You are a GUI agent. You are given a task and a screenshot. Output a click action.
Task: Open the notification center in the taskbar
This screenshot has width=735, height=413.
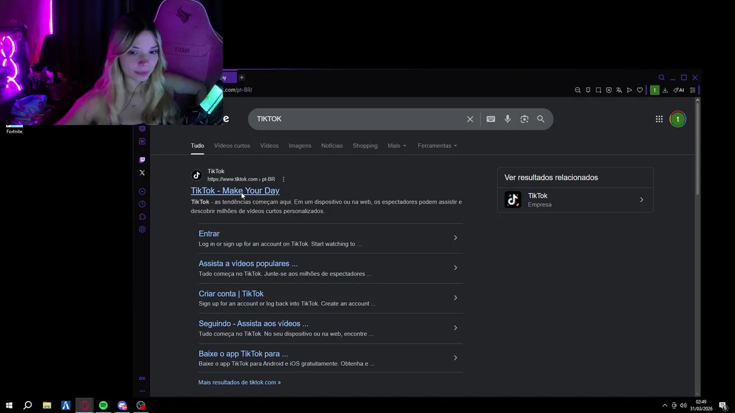pos(724,406)
